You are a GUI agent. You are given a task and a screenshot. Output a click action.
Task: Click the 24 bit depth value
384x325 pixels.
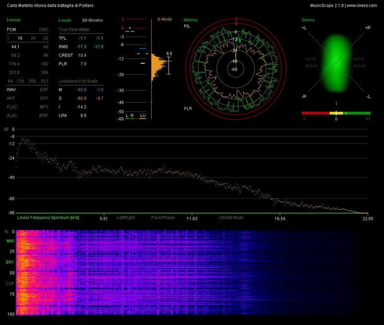pos(33,38)
